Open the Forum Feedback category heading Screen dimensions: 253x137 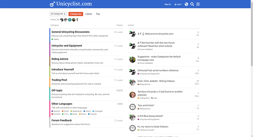point(62,121)
